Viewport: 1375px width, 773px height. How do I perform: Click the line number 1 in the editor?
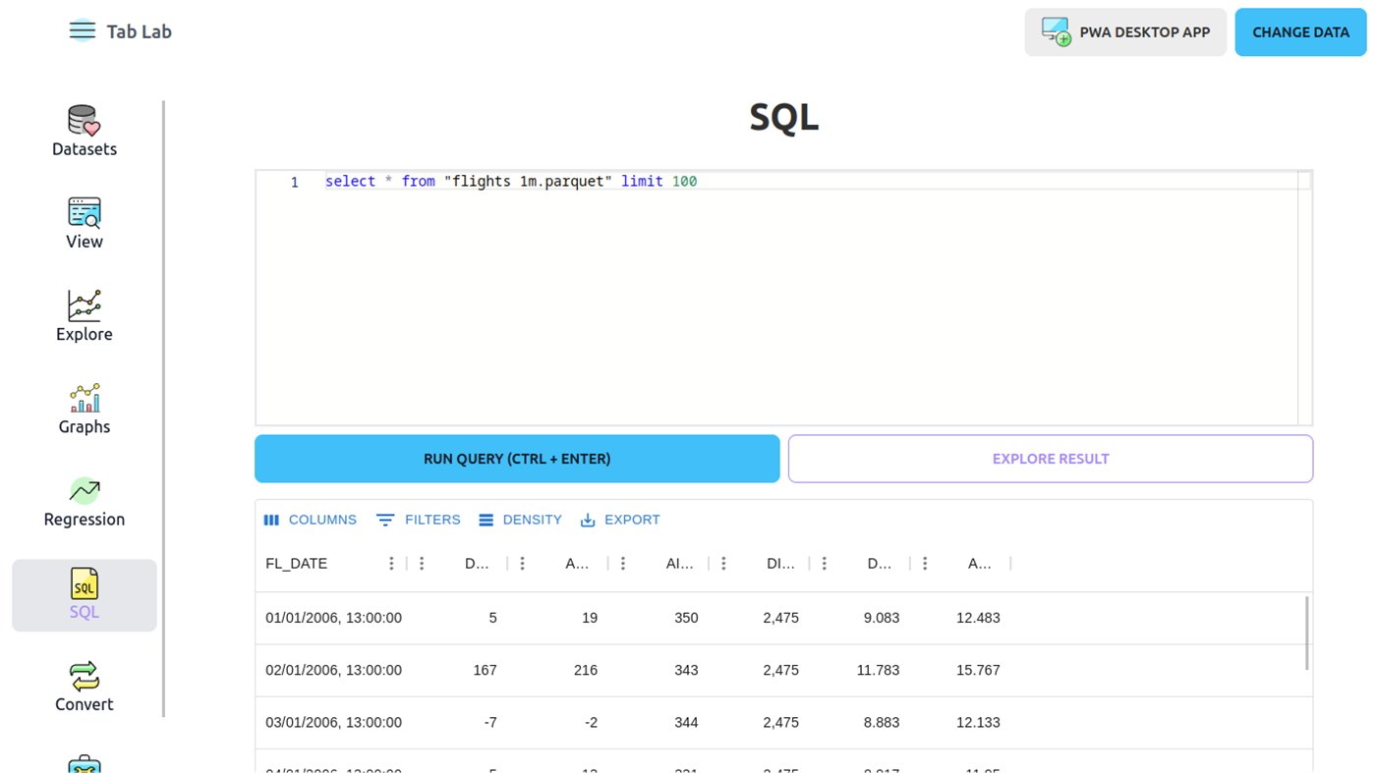click(x=294, y=182)
